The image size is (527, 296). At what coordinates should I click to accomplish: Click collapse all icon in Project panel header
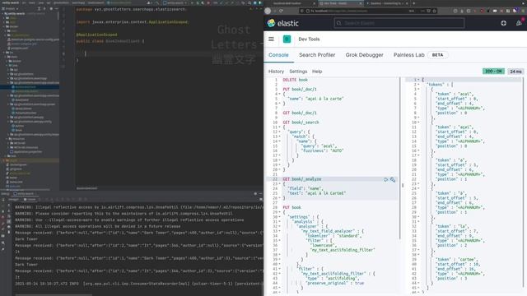pyautogui.click(x=44, y=8)
